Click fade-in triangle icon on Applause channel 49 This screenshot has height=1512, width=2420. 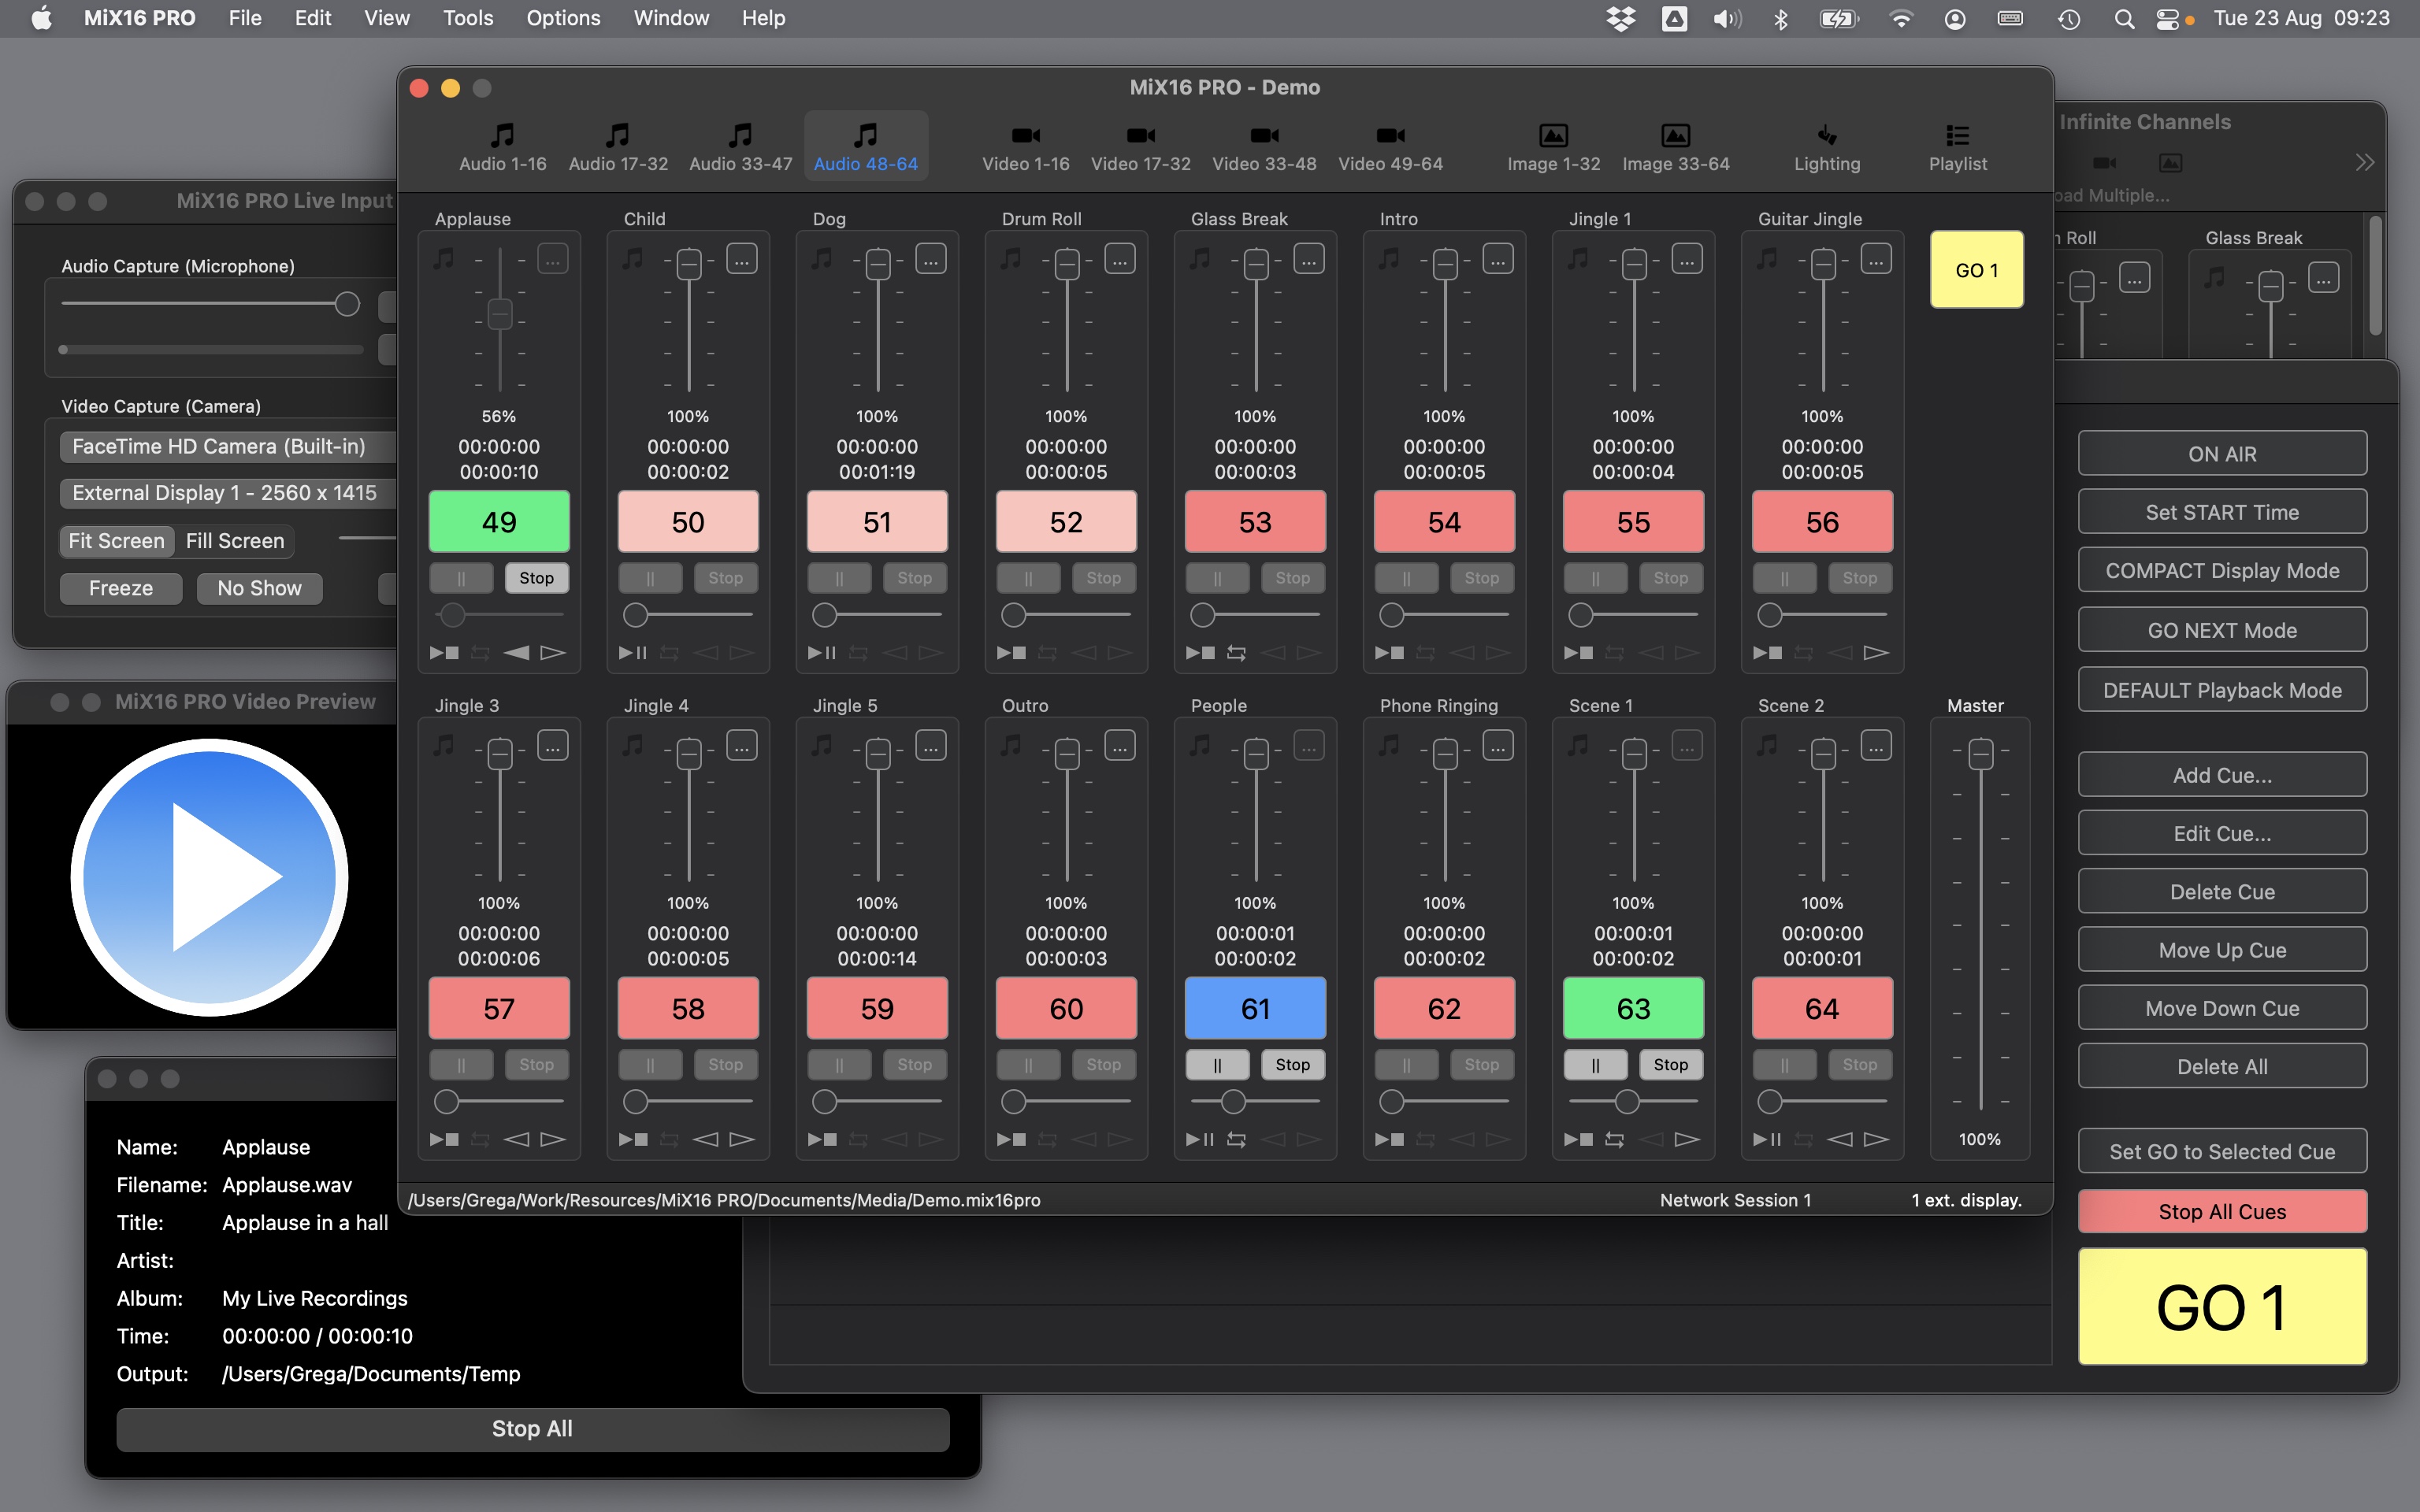click(517, 653)
